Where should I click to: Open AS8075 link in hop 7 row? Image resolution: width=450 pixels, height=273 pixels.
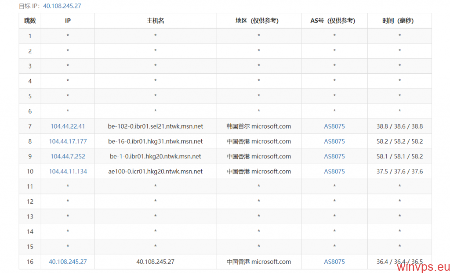pyautogui.click(x=334, y=126)
